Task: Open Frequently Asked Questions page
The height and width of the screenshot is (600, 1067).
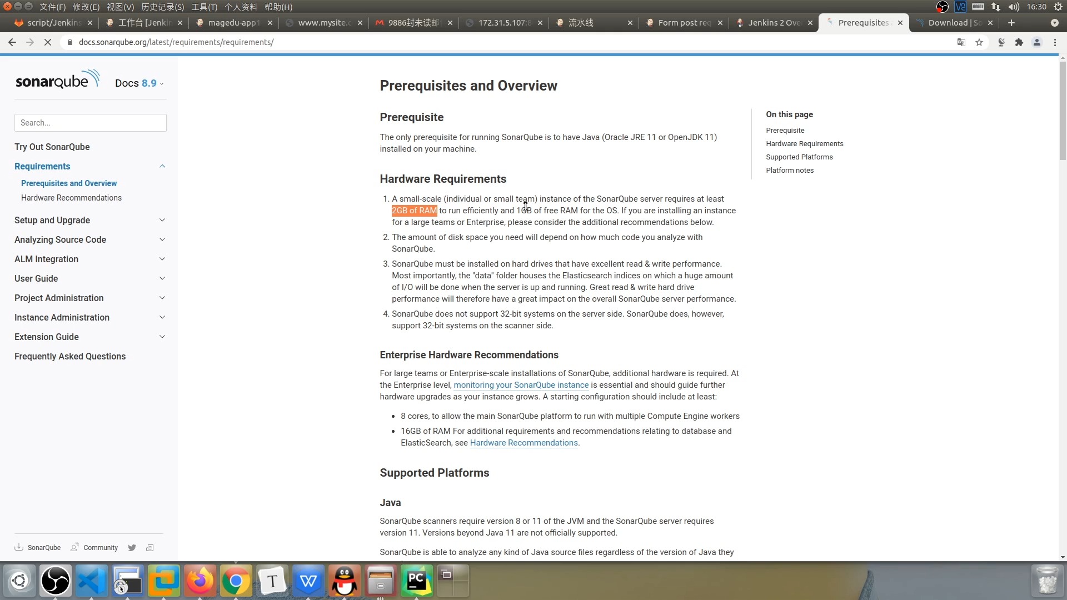Action: pos(70,356)
